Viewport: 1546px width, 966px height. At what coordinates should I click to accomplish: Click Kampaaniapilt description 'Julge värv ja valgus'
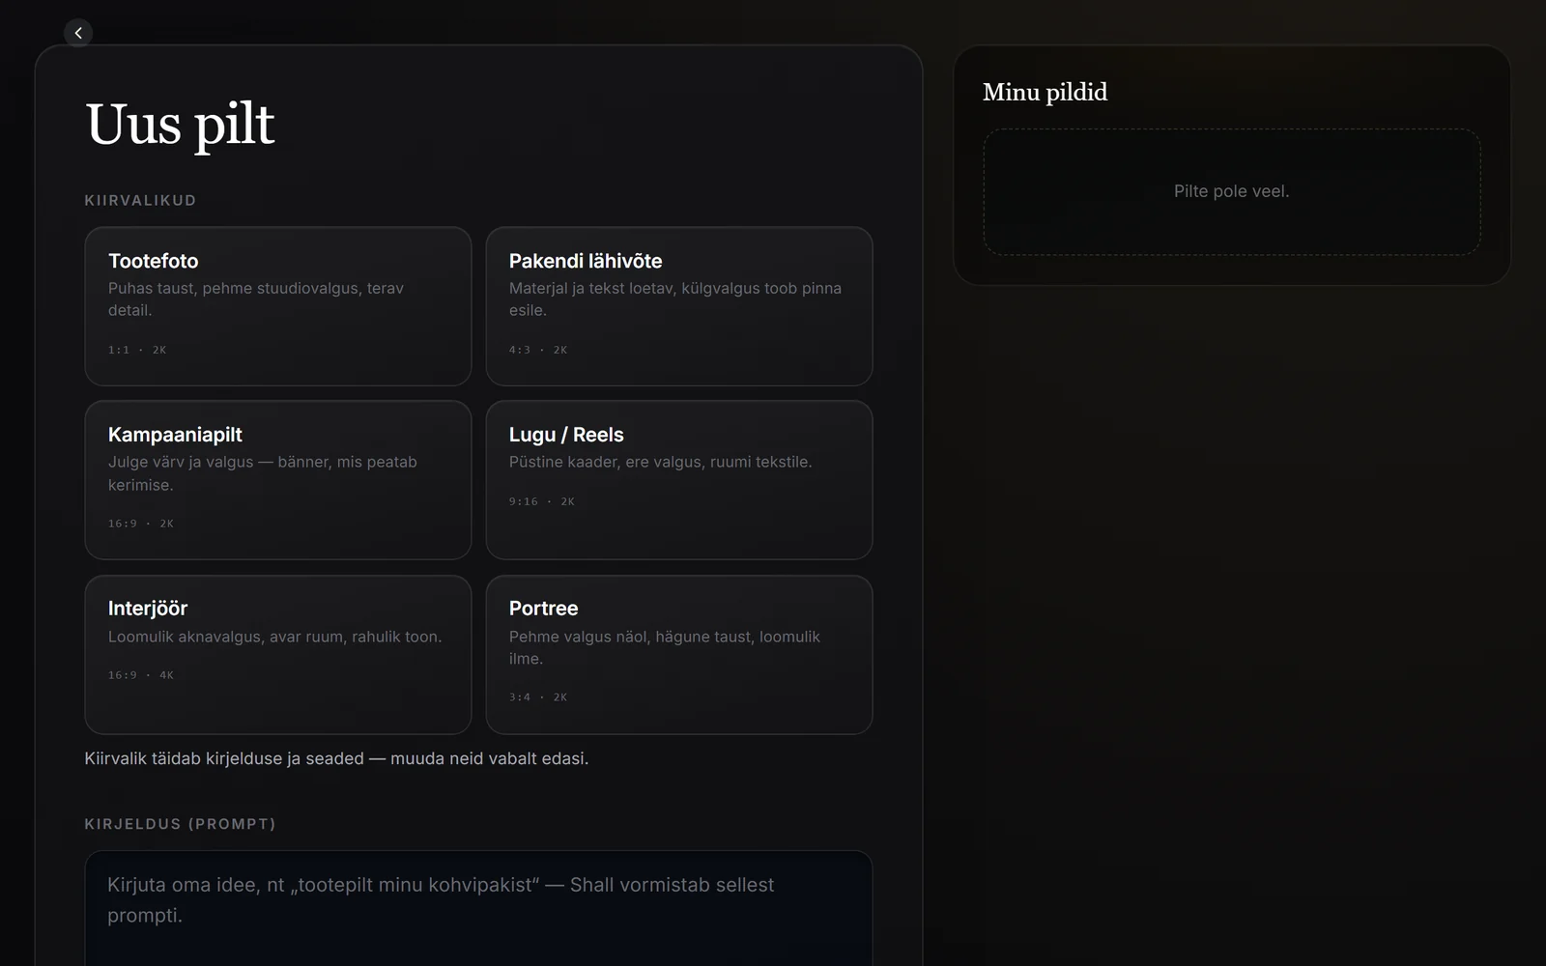pos(181,462)
